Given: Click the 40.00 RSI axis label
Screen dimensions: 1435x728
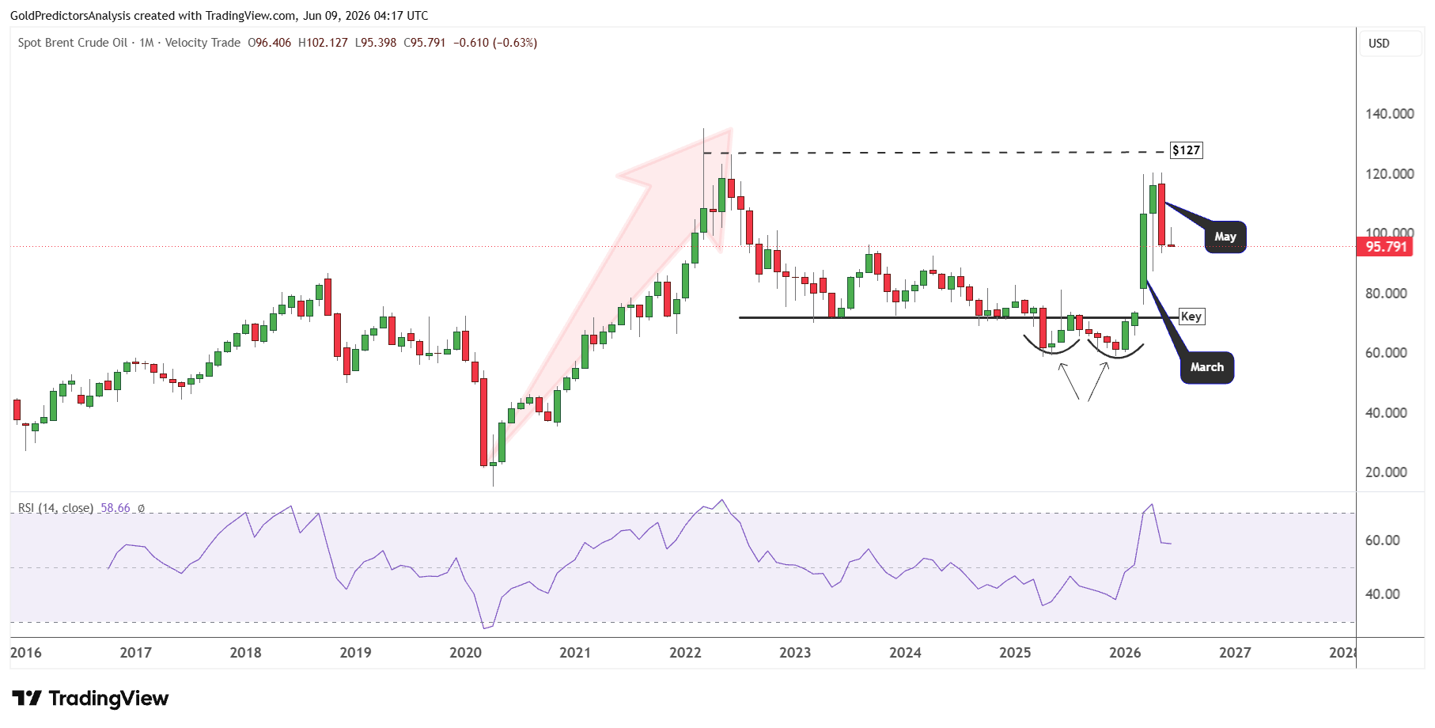Looking at the screenshot, I should point(1382,594).
